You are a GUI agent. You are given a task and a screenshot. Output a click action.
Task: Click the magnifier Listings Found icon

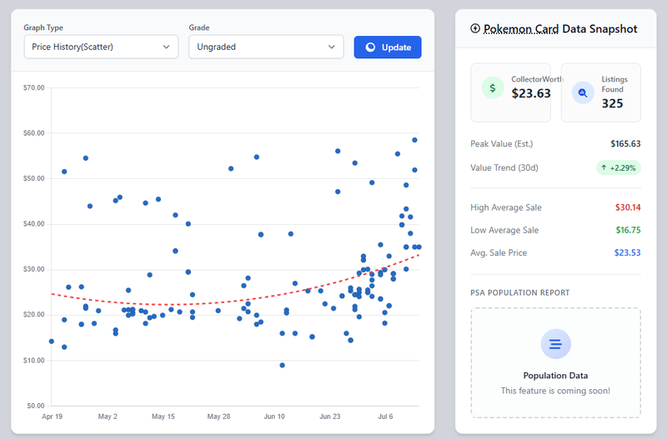(583, 92)
